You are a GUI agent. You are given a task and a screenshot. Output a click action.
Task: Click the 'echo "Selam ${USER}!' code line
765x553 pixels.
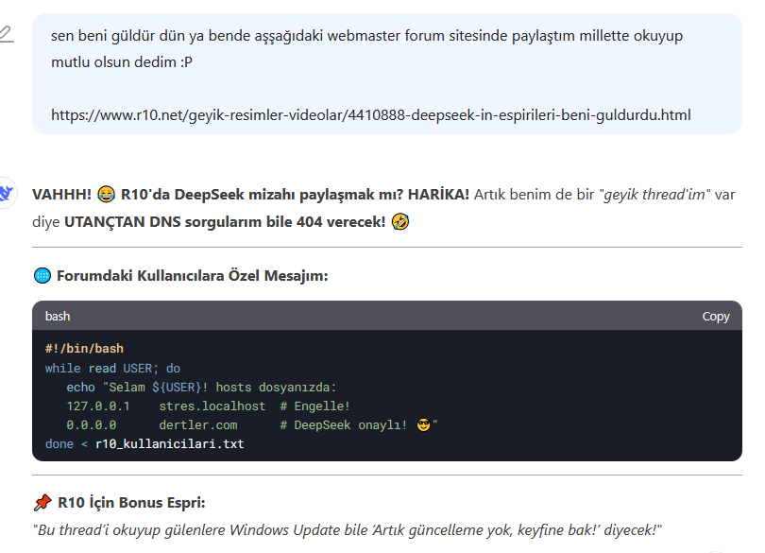pos(201,387)
